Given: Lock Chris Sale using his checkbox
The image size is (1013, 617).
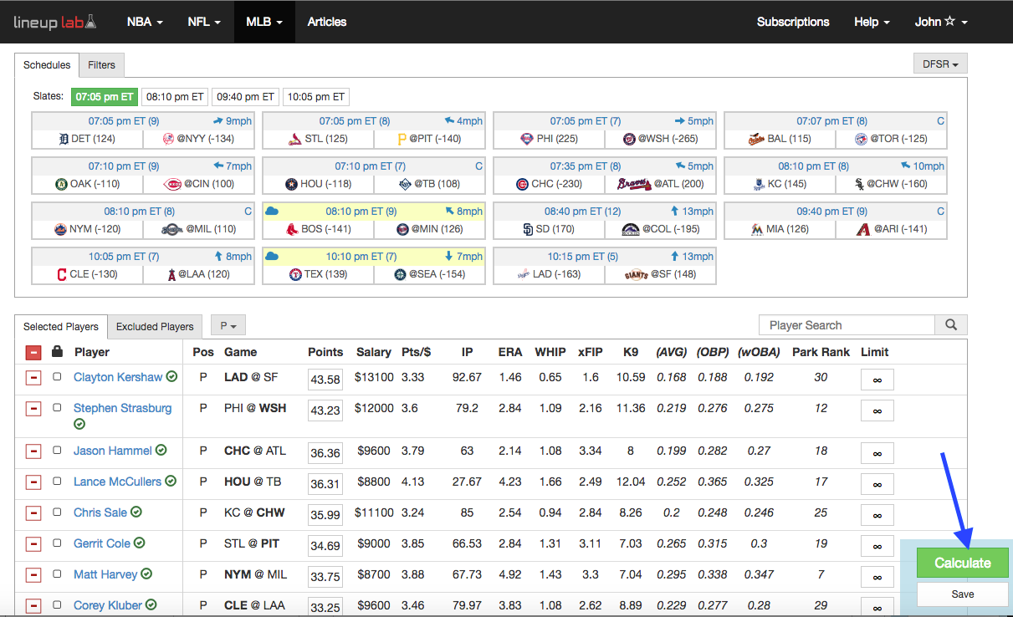Looking at the screenshot, I should click(x=57, y=512).
